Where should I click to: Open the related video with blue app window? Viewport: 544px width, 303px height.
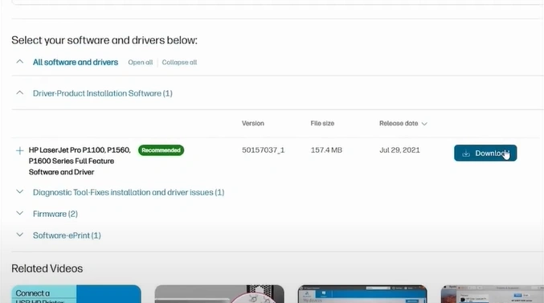click(x=362, y=294)
